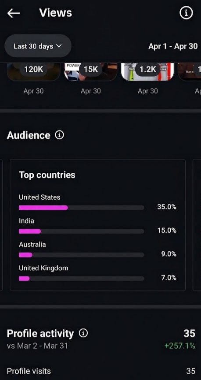Tap the Profile activity info icon
This screenshot has height=380, width=201.
[x=83, y=333]
